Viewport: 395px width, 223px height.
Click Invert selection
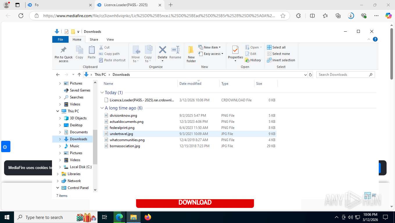281,60
